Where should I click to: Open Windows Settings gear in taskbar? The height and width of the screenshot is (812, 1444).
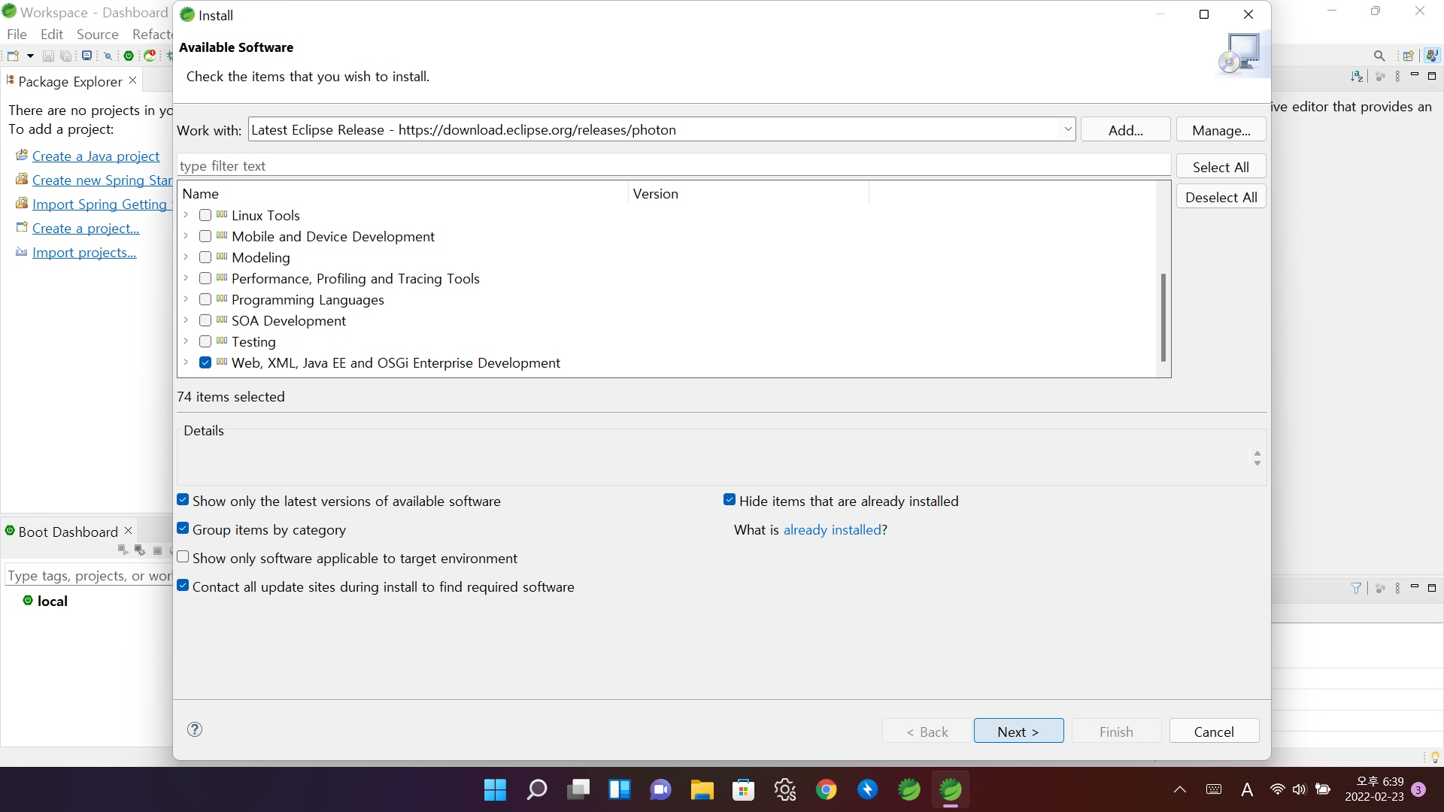[784, 789]
